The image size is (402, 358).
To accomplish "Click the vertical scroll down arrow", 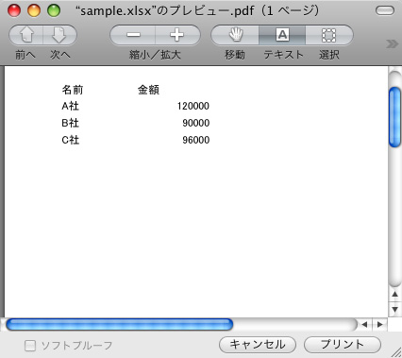I will pos(394,309).
